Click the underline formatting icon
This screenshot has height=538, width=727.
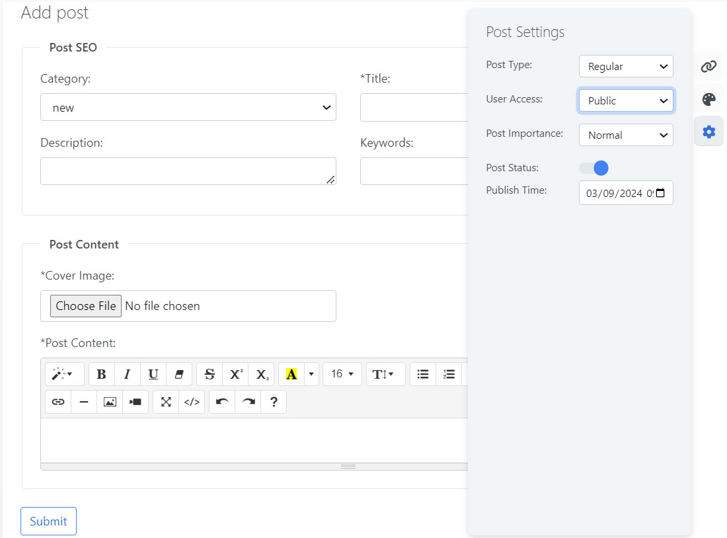(x=153, y=374)
